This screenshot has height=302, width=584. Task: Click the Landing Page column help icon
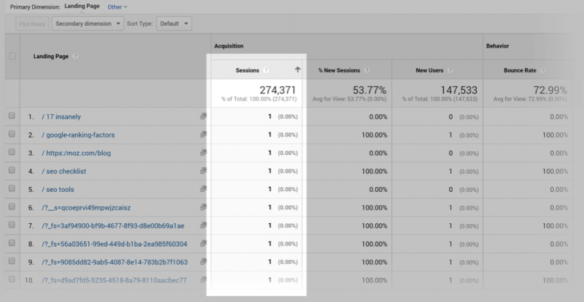click(x=75, y=56)
